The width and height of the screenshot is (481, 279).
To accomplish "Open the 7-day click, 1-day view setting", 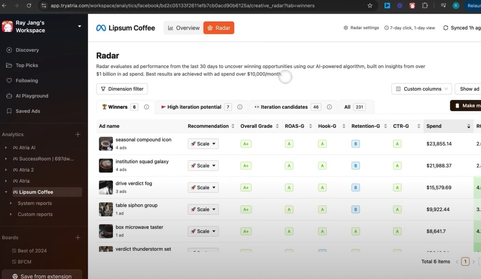I will tap(409, 28).
